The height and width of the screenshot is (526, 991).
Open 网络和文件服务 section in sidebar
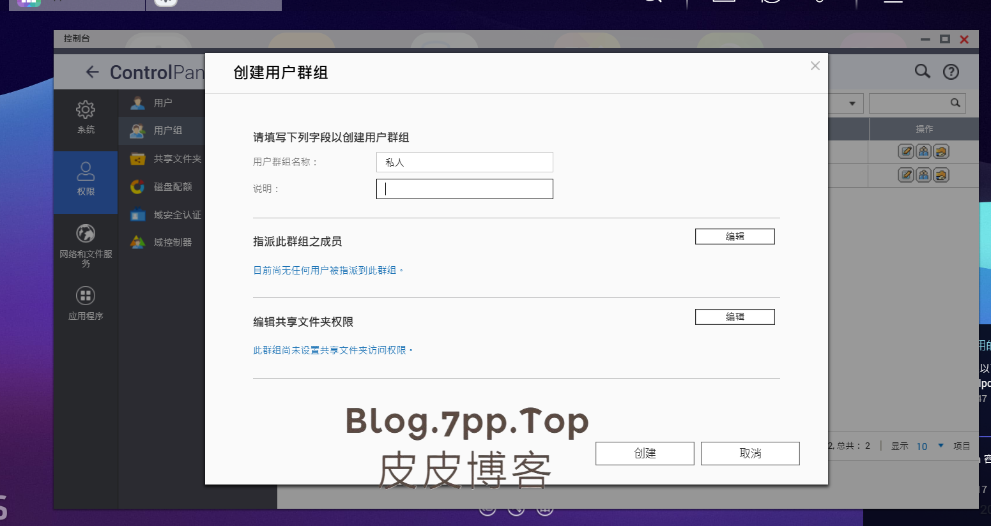coord(86,245)
